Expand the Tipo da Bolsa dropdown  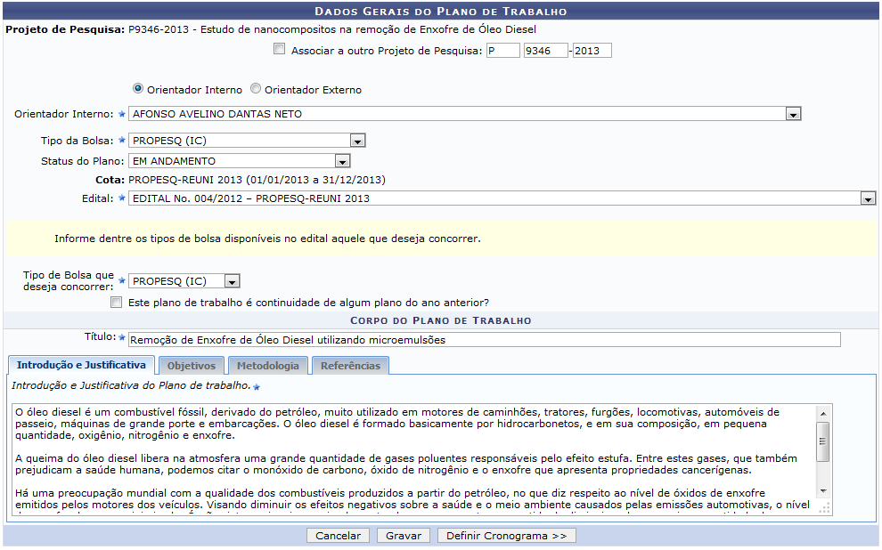pyautogui.click(x=357, y=141)
